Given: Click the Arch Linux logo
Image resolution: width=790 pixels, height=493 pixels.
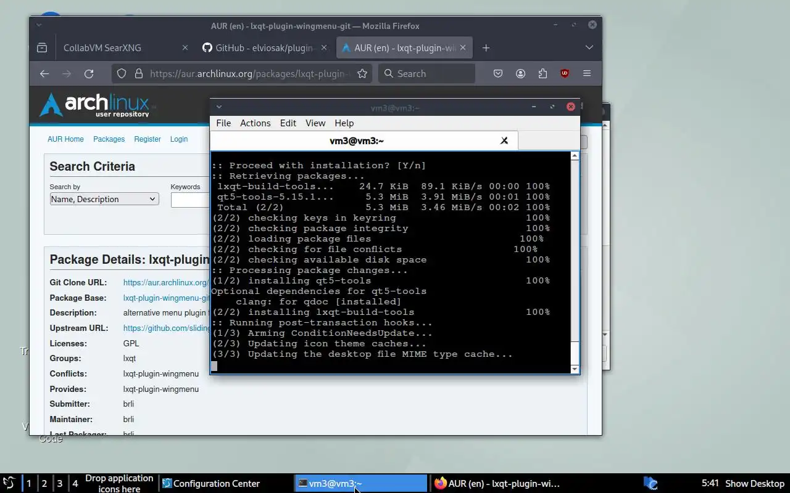Looking at the screenshot, I should (96, 105).
